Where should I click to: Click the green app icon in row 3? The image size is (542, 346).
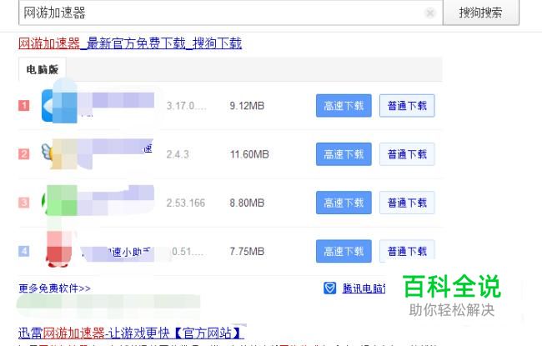pos(58,201)
